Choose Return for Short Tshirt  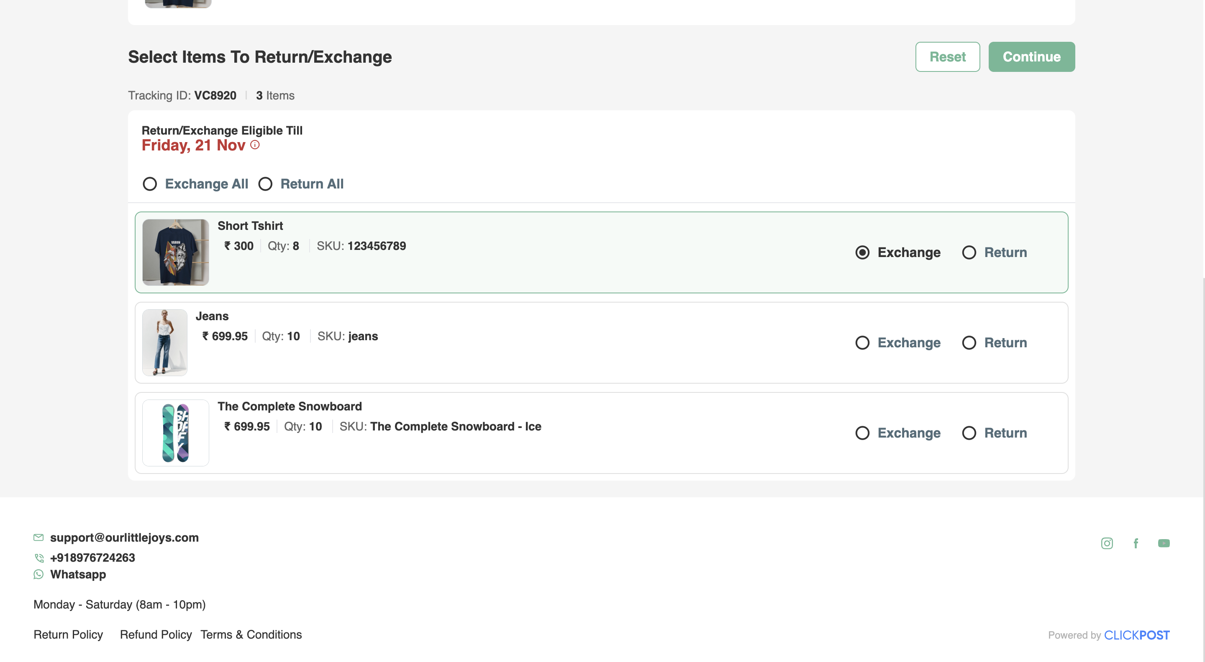click(x=969, y=253)
